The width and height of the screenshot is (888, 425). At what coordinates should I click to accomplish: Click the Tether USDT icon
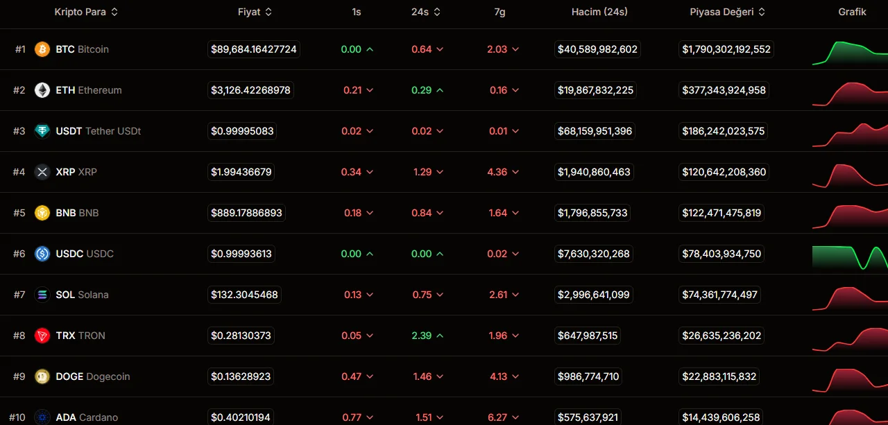pos(42,131)
